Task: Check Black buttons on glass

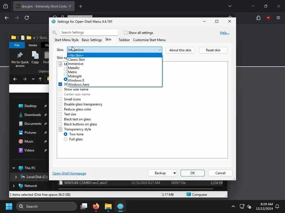Action: pos(60,124)
